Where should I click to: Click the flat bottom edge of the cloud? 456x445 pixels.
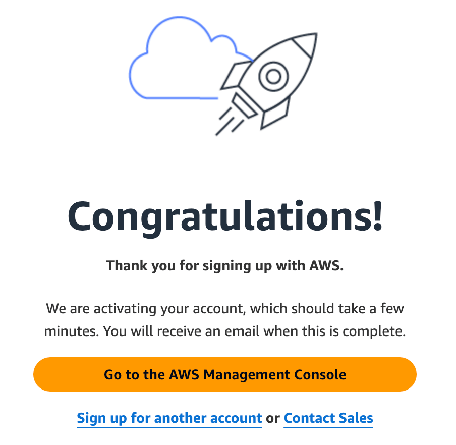pos(180,98)
